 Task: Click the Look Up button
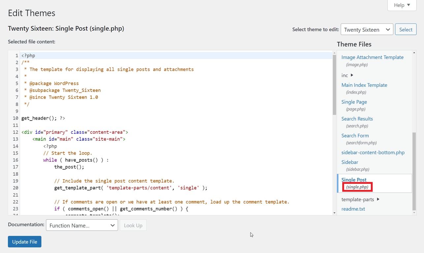click(x=133, y=225)
